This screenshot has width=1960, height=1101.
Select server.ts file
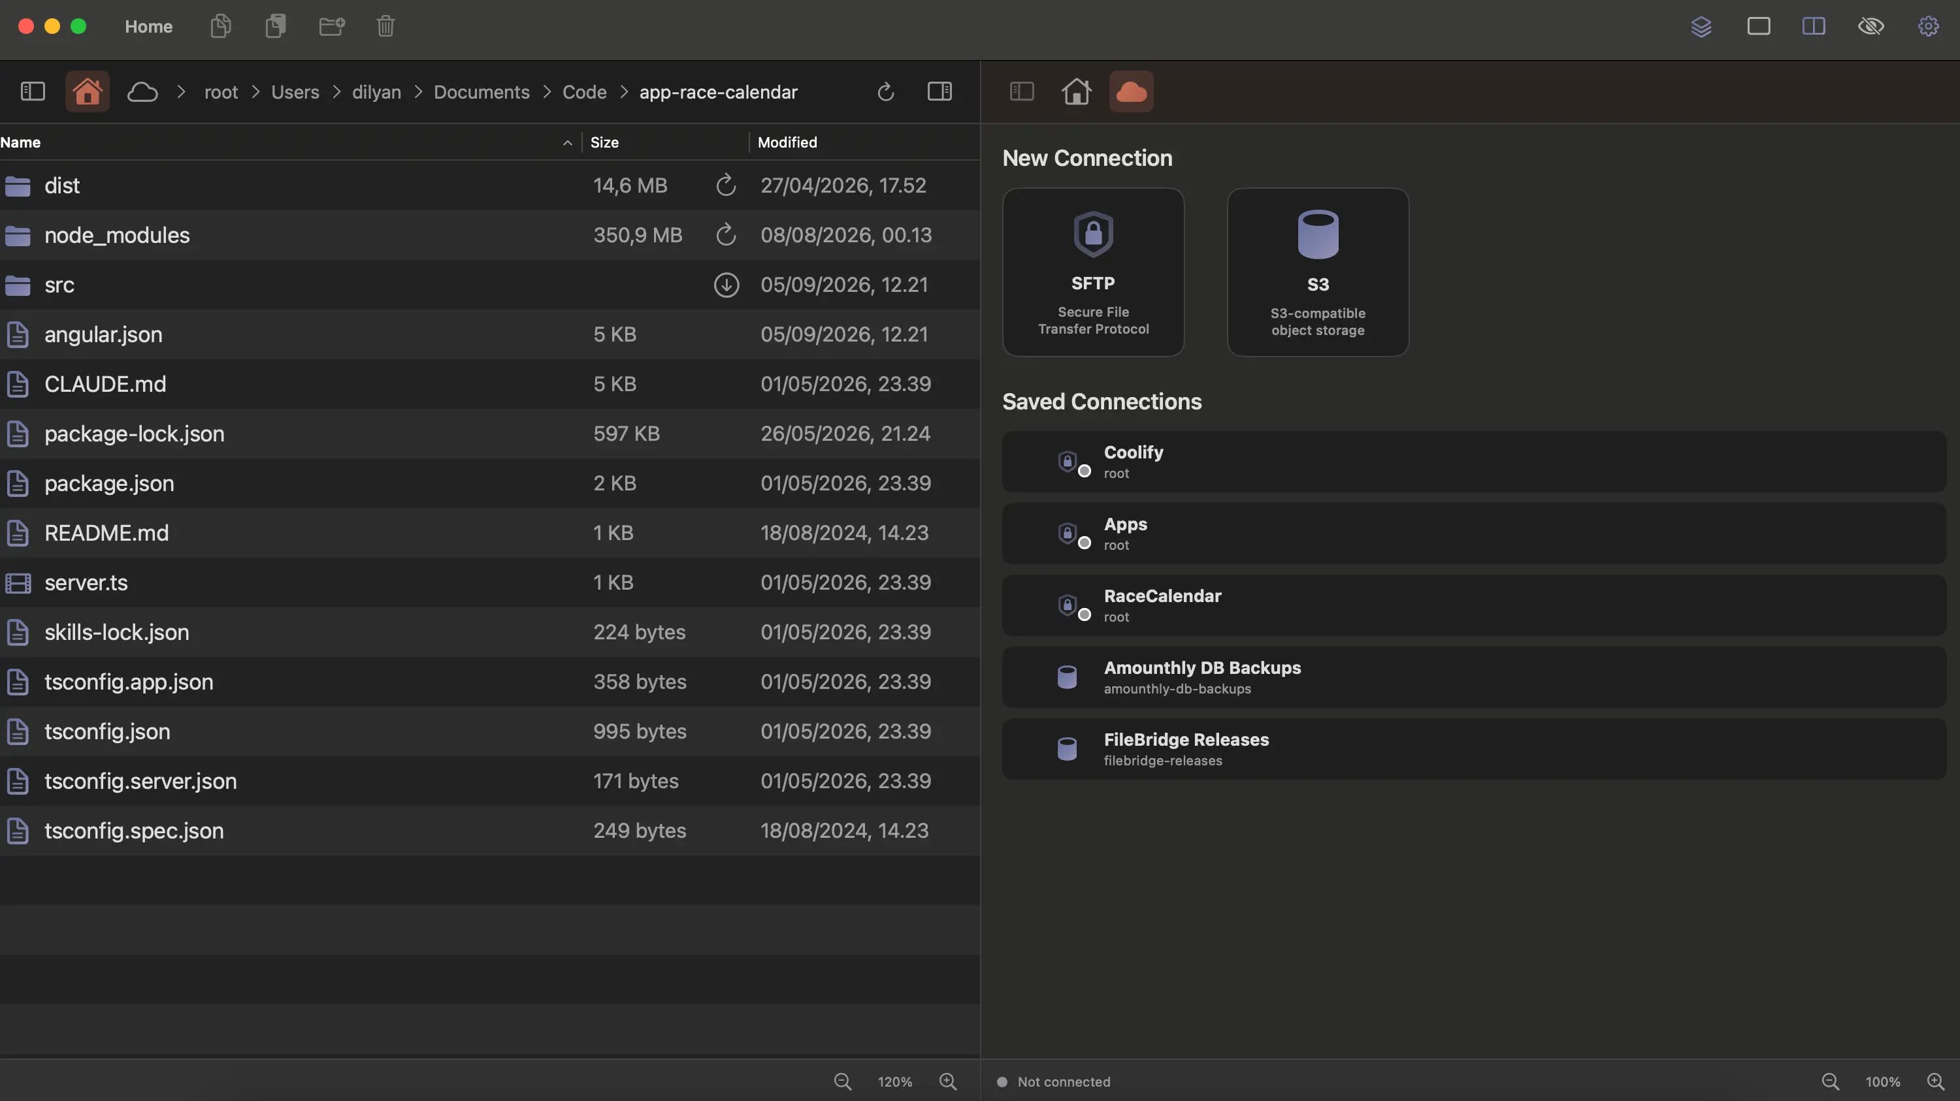[x=490, y=582]
